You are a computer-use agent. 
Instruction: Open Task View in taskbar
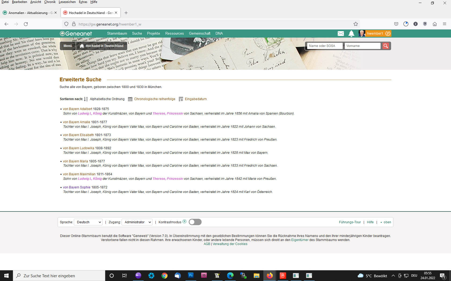(125, 276)
